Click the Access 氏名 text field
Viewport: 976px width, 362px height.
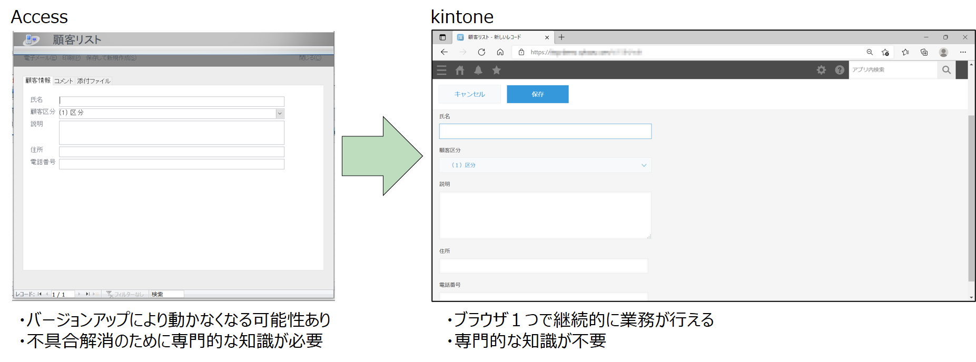(x=172, y=101)
